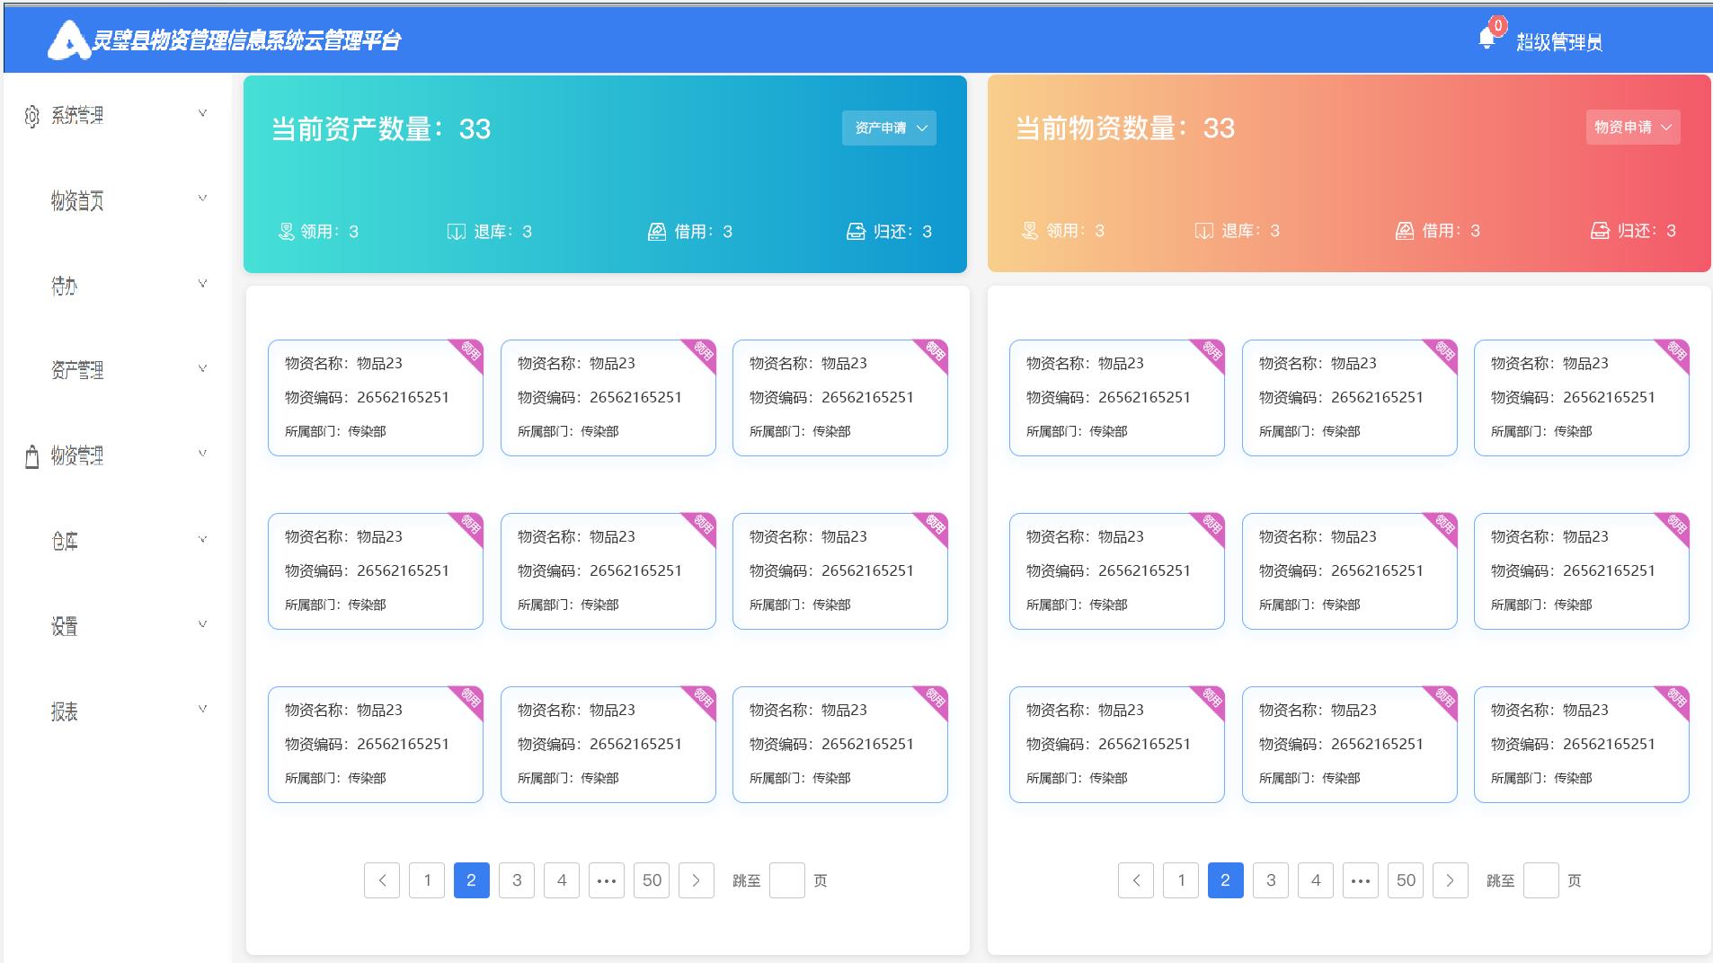The image size is (1713, 963).
Task: Go to next page in the asset list pagination
Action: tap(697, 880)
